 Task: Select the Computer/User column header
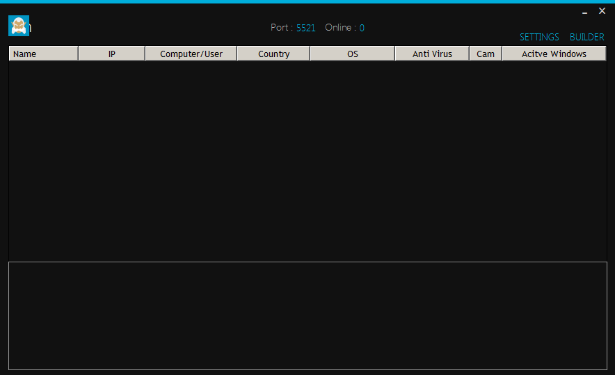click(191, 54)
